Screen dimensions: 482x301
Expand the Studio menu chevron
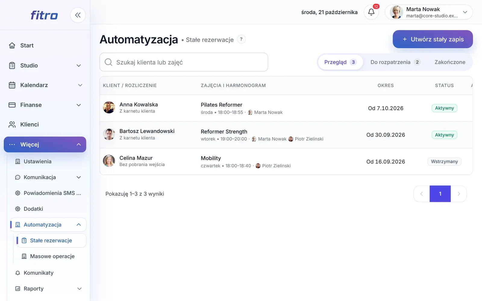pyautogui.click(x=79, y=66)
